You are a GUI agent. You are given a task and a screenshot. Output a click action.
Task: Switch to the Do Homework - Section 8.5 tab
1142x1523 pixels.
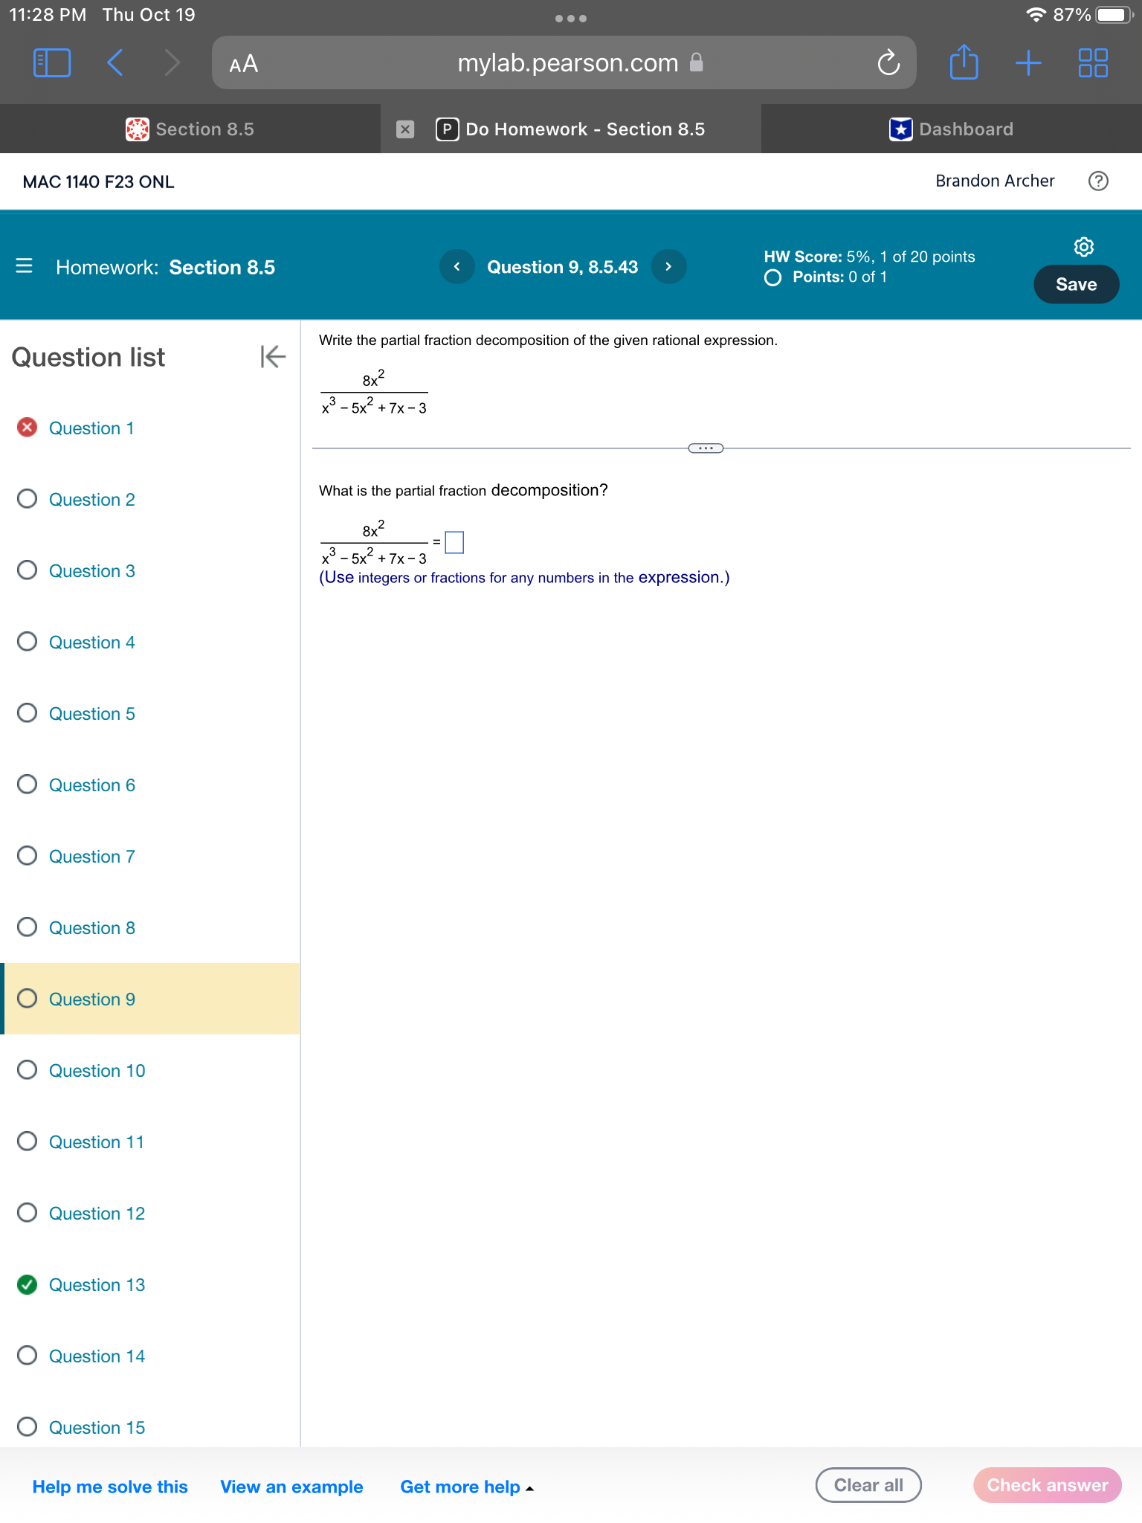coord(571,129)
